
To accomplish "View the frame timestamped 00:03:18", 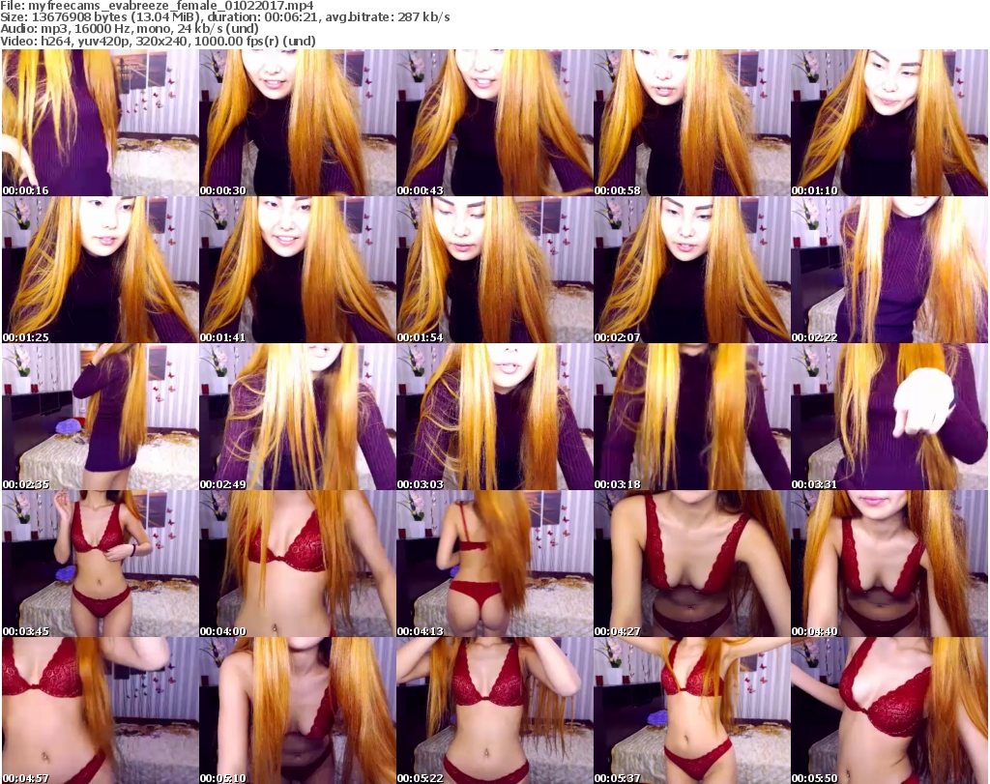I will pyautogui.click(x=691, y=417).
